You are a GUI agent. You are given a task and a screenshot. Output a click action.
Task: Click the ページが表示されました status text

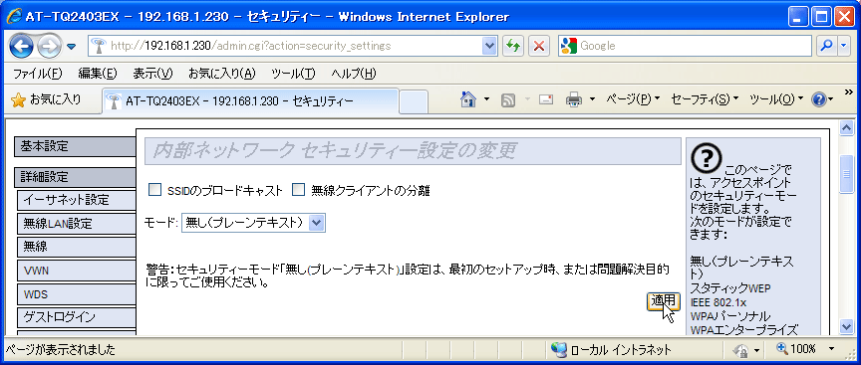tap(61, 350)
